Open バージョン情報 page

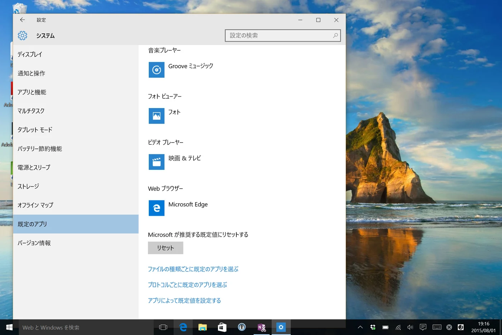(76, 243)
